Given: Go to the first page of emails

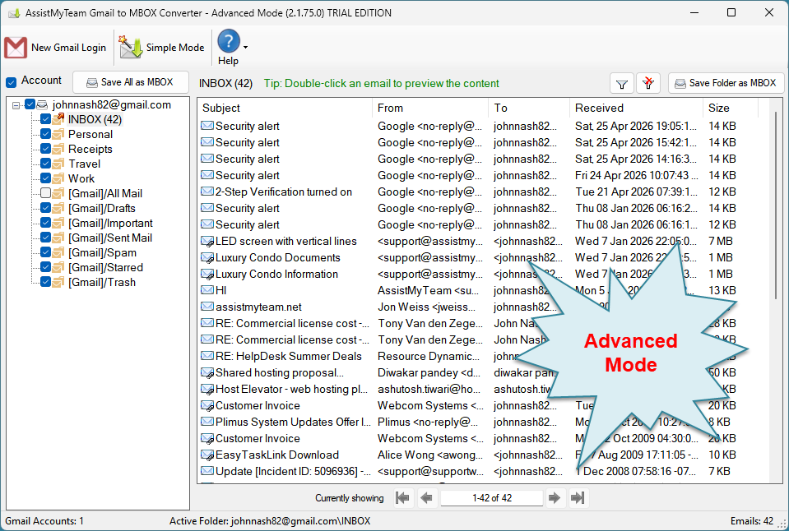Looking at the screenshot, I should point(402,497).
